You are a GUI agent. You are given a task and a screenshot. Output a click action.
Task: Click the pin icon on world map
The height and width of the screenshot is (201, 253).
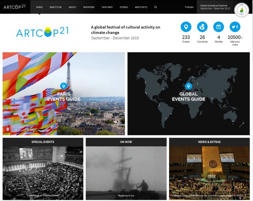pos(189,86)
